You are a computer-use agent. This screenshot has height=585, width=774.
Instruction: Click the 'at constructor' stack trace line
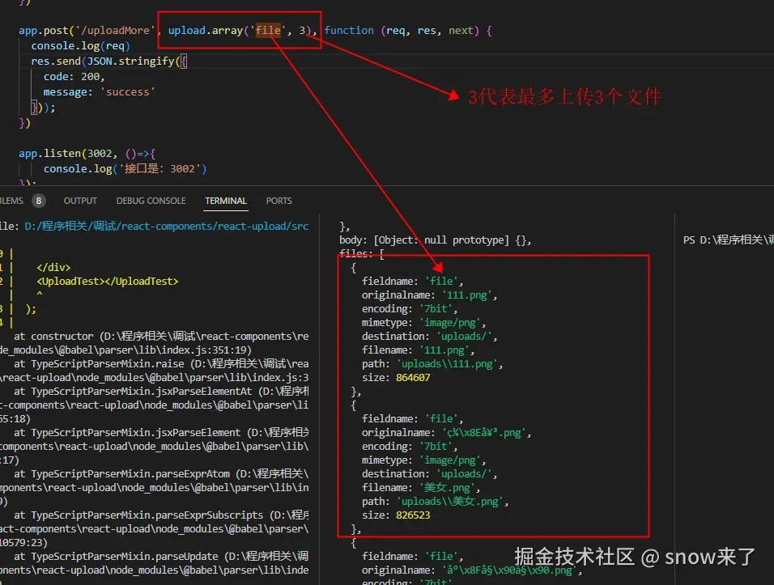coord(161,337)
